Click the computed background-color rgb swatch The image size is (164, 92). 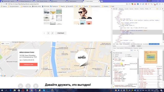tap(158, 68)
